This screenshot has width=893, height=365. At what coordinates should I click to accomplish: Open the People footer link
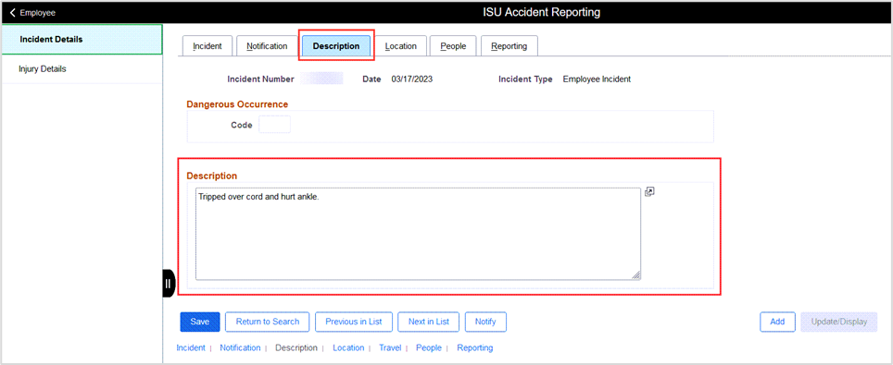429,347
